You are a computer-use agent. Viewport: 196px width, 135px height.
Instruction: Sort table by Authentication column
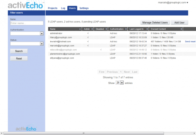[118, 29]
